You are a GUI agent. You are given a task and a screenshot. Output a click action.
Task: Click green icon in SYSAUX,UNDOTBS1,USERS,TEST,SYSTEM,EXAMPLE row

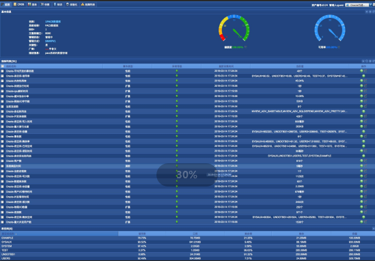pyautogui.click(x=363, y=156)
